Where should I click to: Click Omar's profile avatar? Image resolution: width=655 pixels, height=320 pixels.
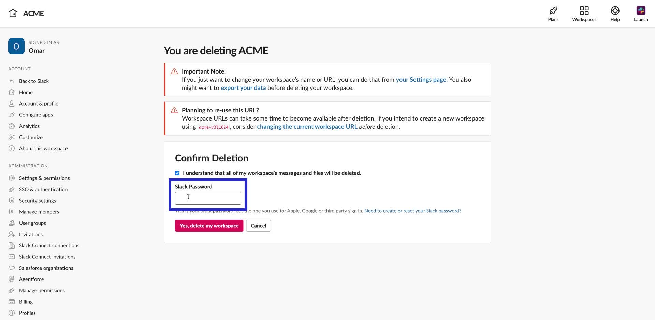tap(16, 46)
